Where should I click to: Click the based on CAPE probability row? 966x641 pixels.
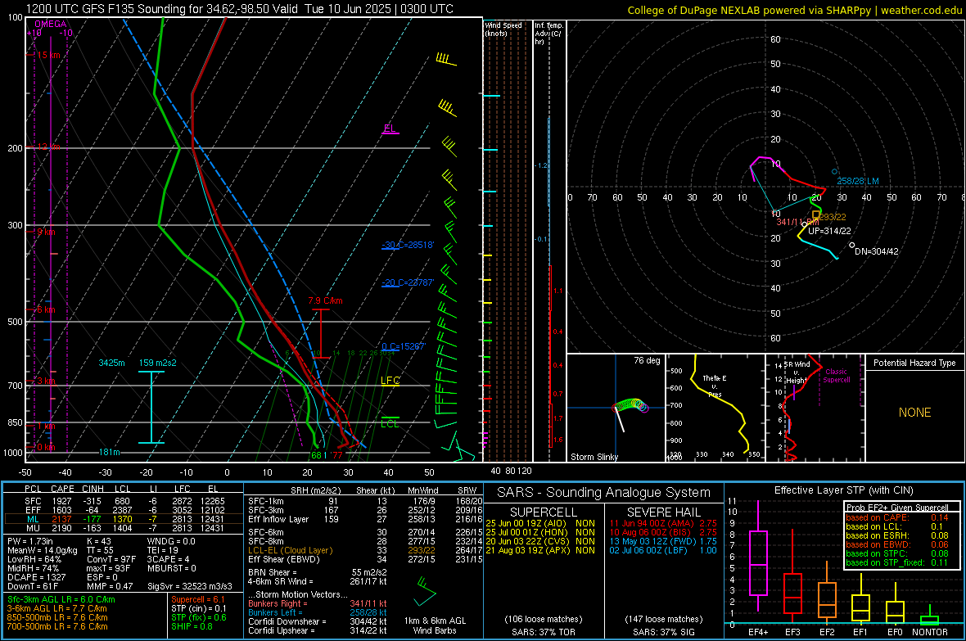pos(897,517)
